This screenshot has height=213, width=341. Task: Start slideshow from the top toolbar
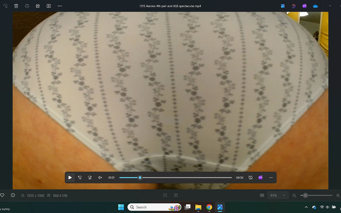tap(48, 6)
